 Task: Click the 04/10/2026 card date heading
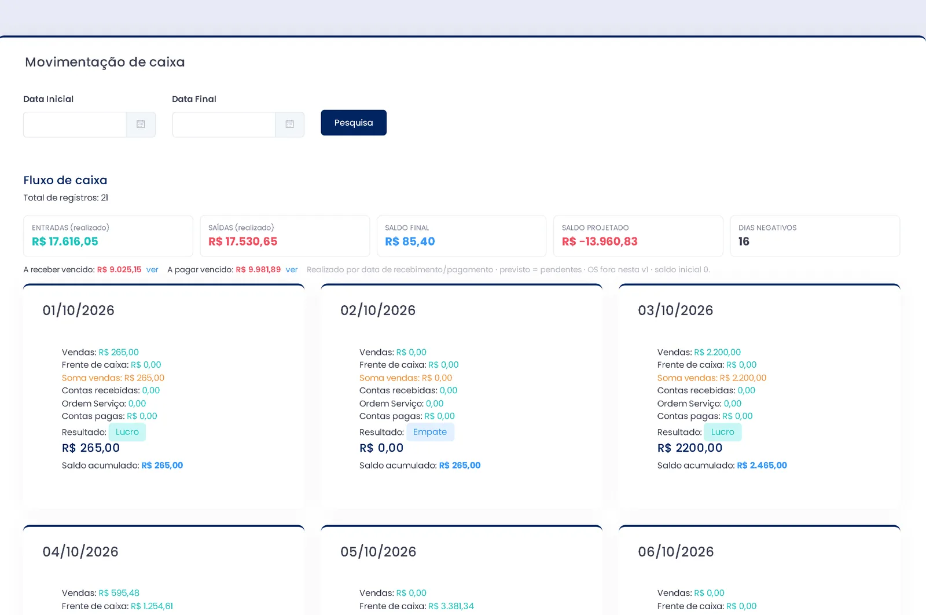coord(80,552)
